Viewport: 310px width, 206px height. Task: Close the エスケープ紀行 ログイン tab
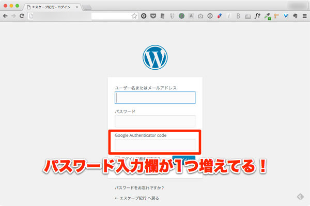[77, 7]
